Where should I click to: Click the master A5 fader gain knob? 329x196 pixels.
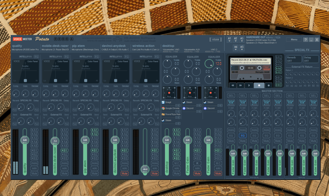280,154
